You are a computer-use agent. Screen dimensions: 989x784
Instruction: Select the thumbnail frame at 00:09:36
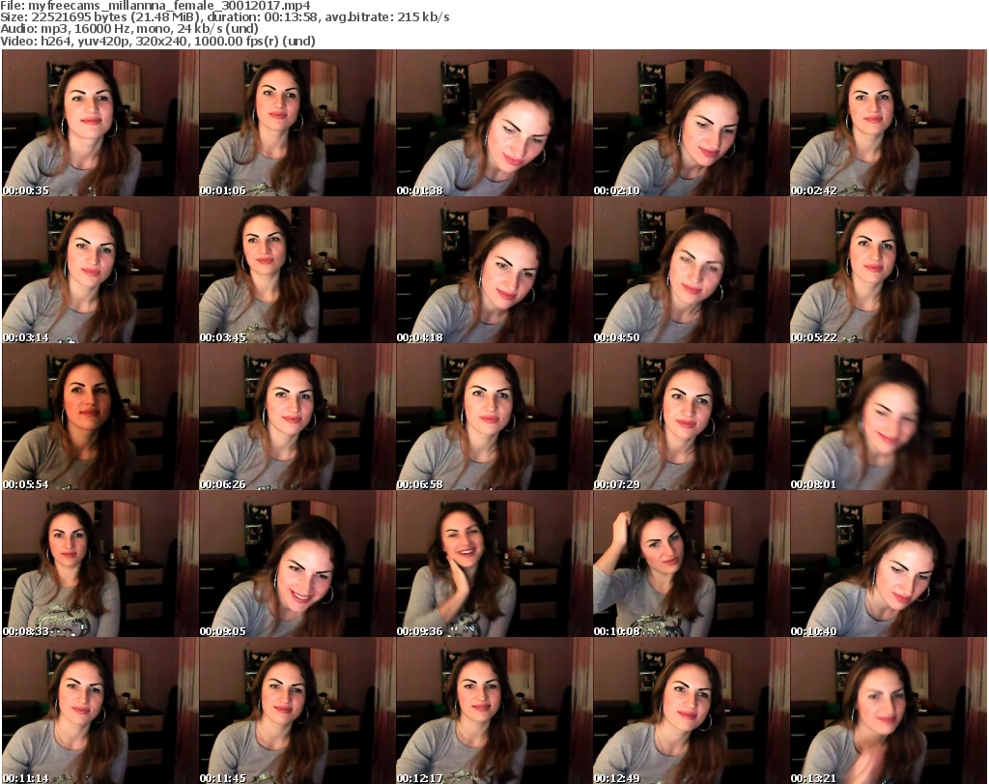coord(494,564)
